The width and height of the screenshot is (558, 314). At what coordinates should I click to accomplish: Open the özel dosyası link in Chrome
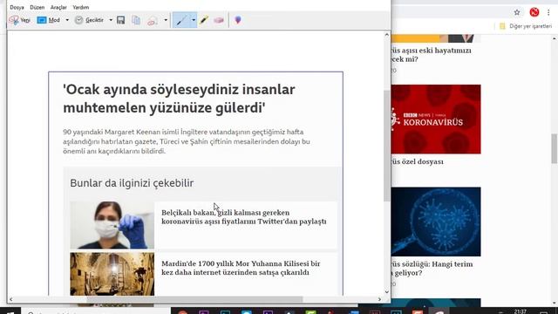pos(418,161)
